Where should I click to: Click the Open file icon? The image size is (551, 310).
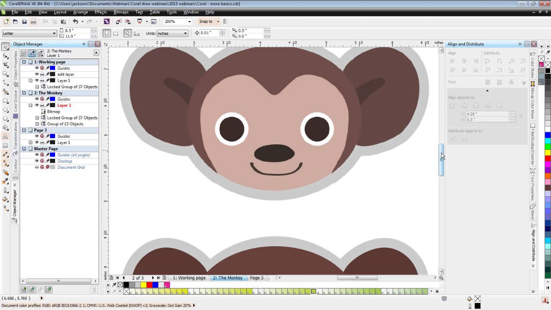15,22
